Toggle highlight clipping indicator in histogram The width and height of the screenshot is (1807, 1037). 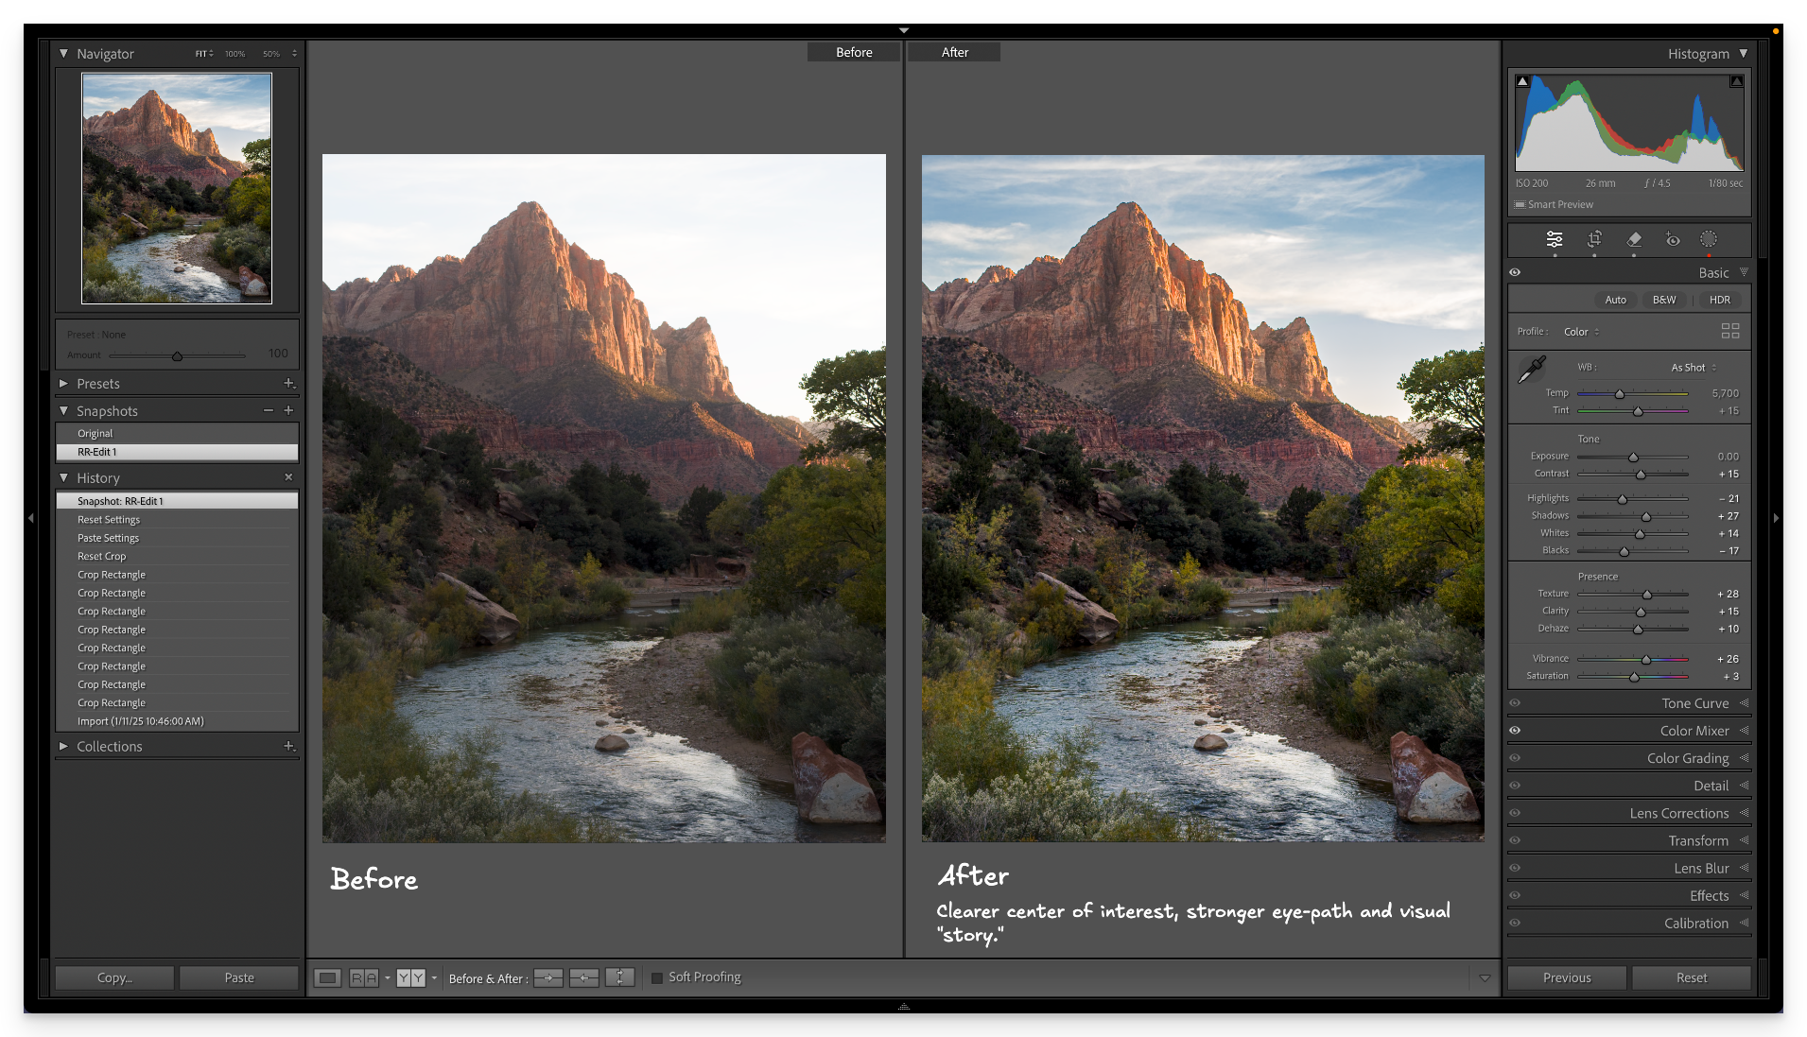[x=1737, y=81]
